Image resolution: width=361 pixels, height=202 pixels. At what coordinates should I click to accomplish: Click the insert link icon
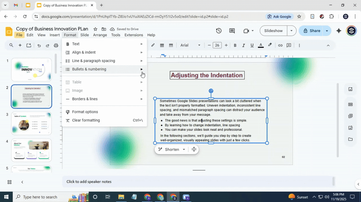(x=280, y=45)
